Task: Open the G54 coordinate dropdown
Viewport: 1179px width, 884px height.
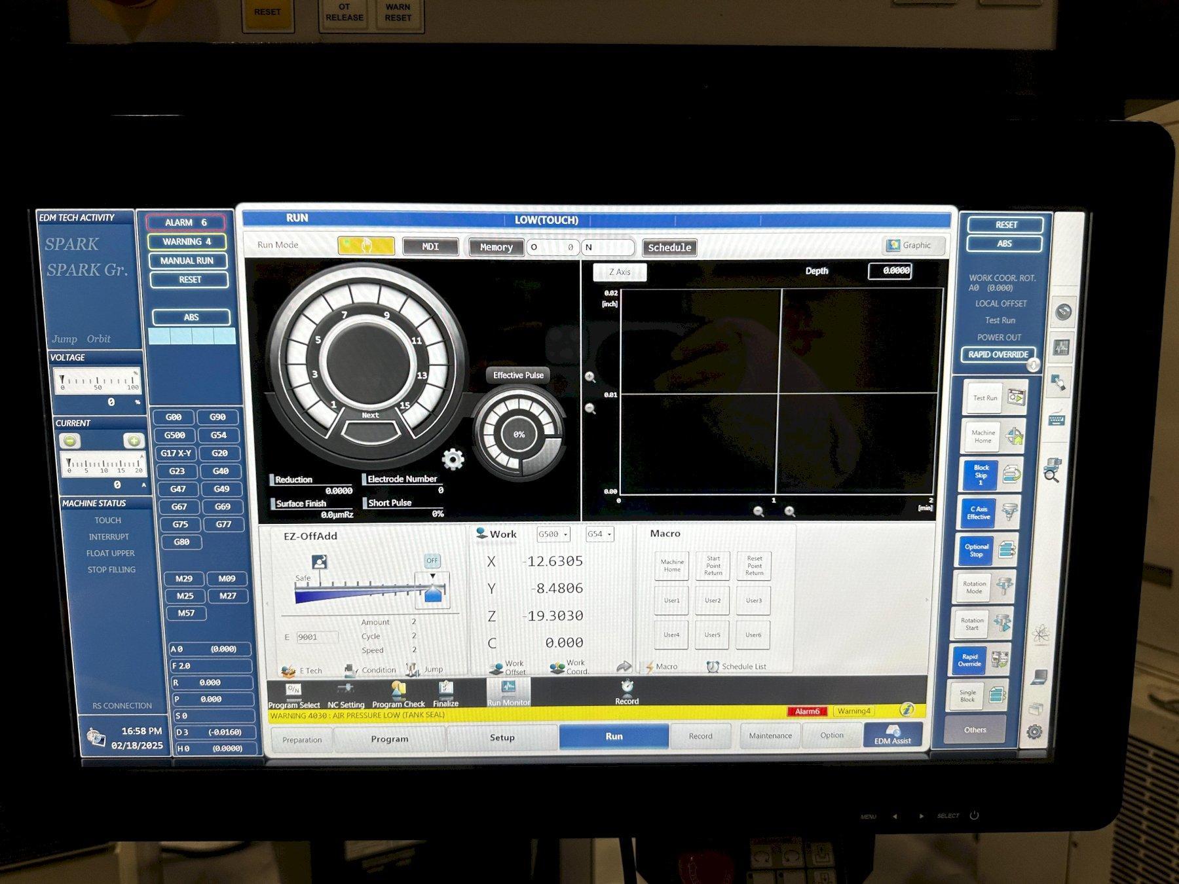Action: [x=599, y=534]
